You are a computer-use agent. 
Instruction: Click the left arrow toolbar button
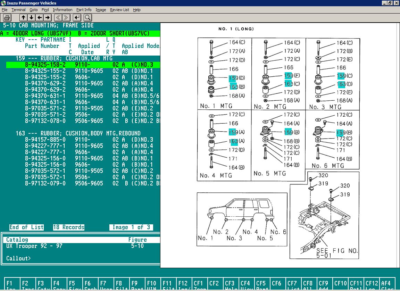40,18
